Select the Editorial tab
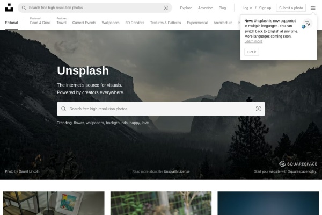The image size is (322, 215). [11, 23]
